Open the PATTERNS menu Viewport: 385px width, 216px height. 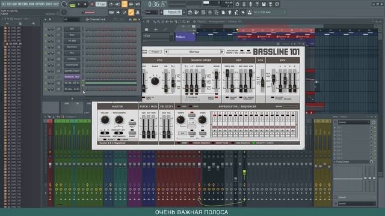coord(23,4)
